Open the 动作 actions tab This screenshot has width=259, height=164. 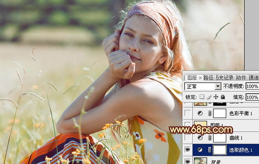(x=241, y=77)
